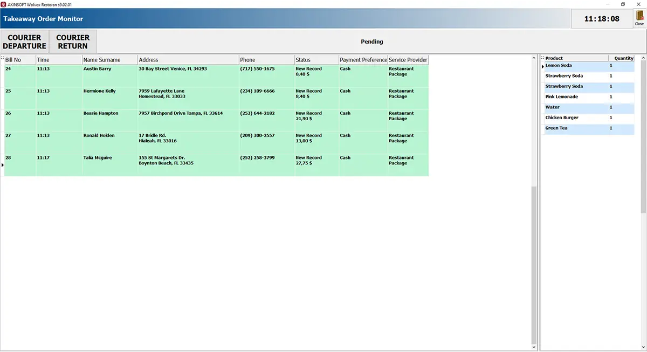Click bill number 25 cell

tap(20, 99)
